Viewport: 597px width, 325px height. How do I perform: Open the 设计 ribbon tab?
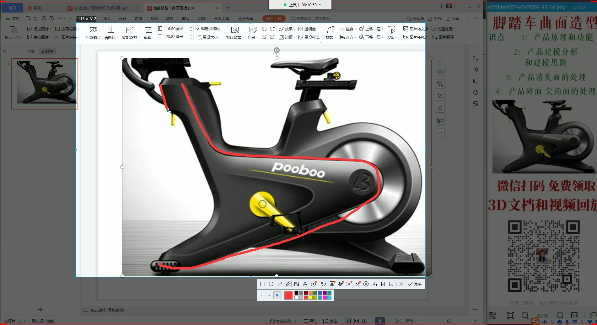pyautogui.click(x=122, y=19)
